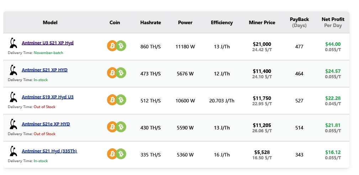Sort by the Hashrate column header
Screen dimensions: 359x175
tap(151, 22)
